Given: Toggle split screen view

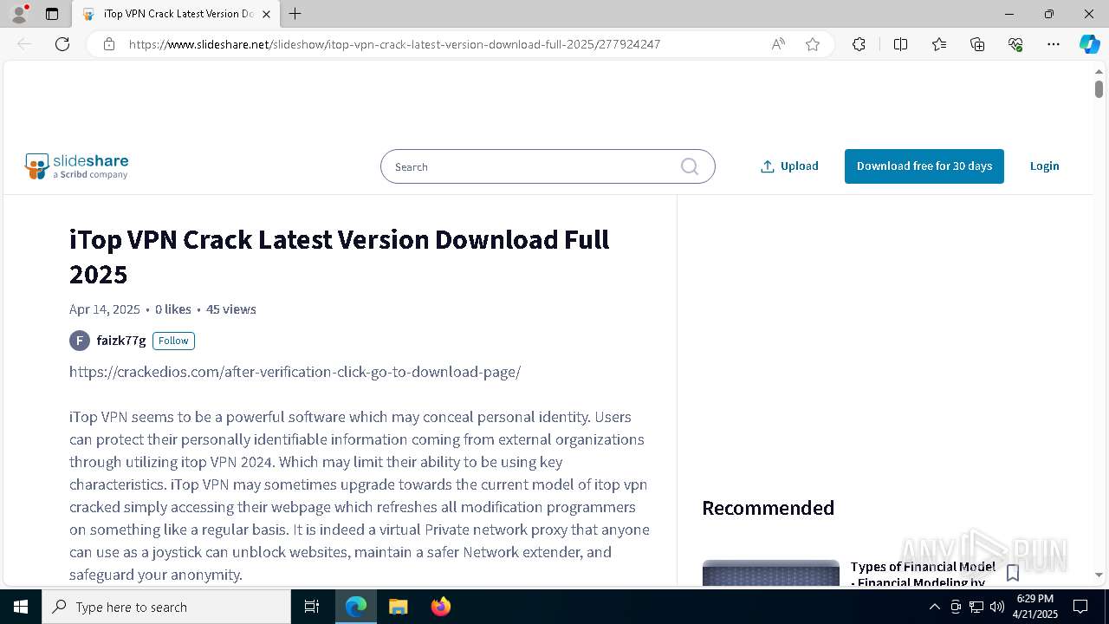Looking at the screenshot, I should click(900, 44).
